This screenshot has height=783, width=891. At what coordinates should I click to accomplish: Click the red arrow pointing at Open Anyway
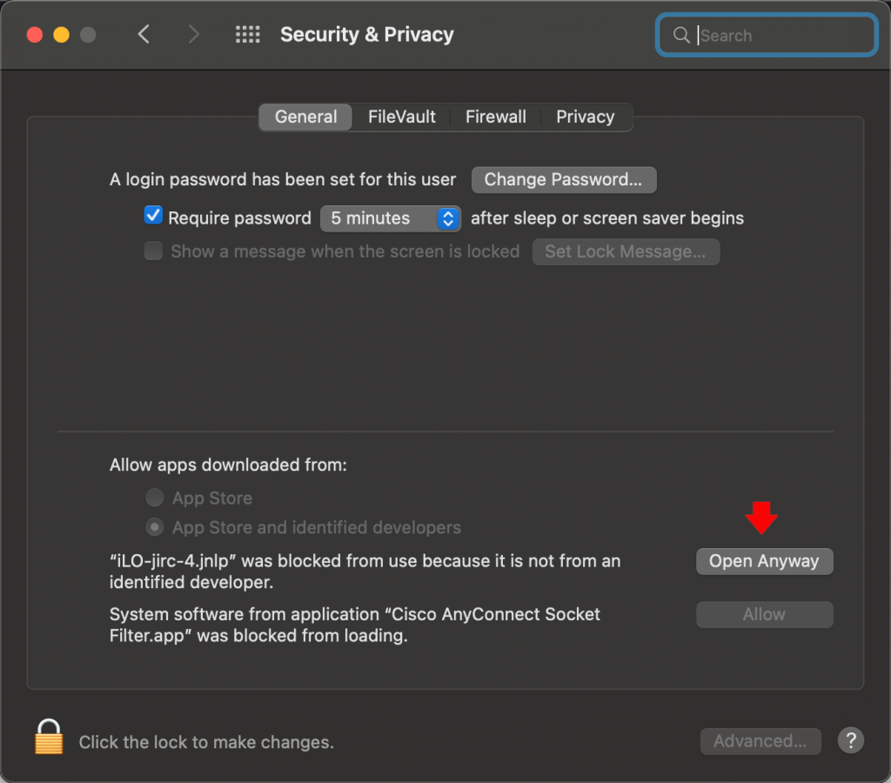[762, 519]
